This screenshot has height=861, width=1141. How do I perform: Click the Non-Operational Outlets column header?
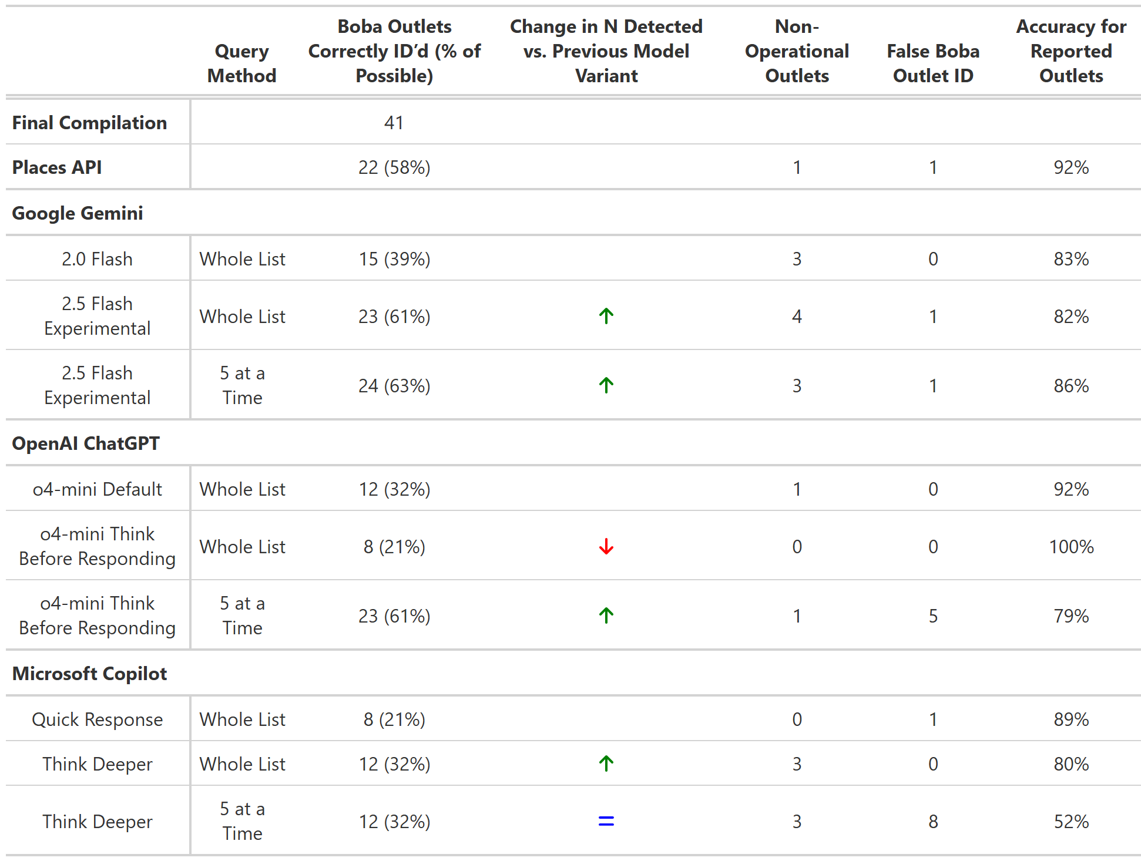pyautogui.click(x=797, y=51)
